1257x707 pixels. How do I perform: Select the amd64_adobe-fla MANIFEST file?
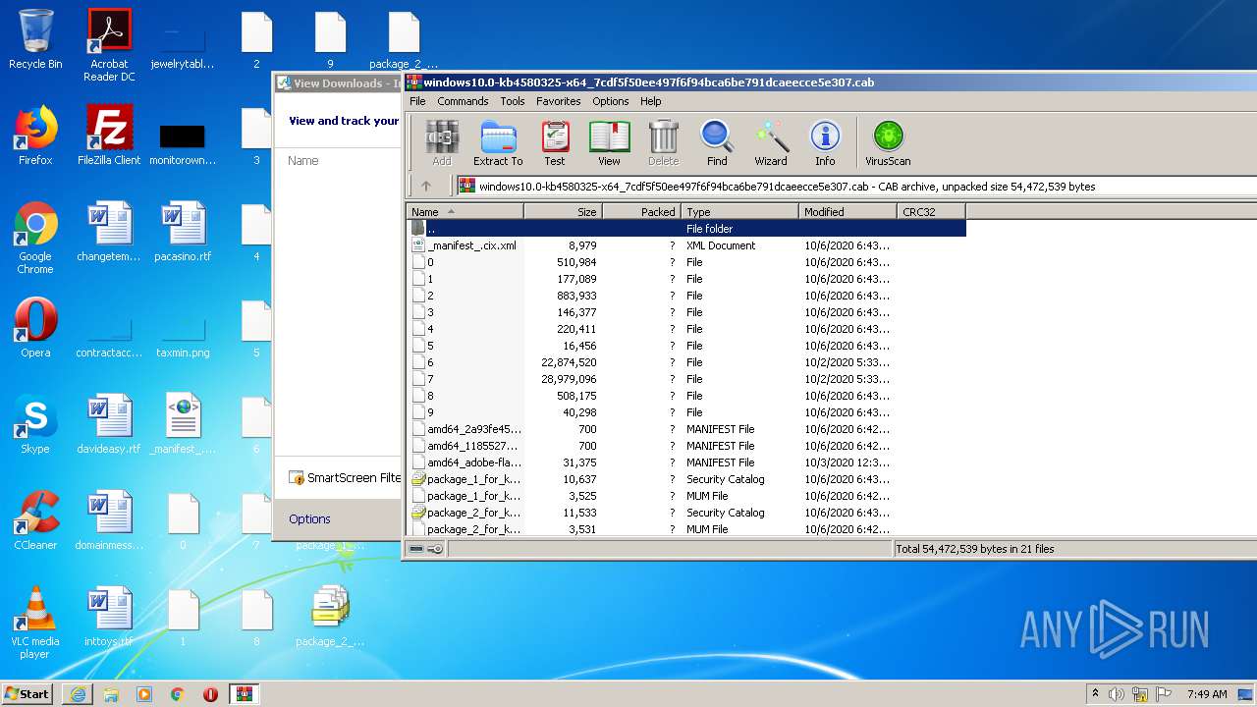686,462
